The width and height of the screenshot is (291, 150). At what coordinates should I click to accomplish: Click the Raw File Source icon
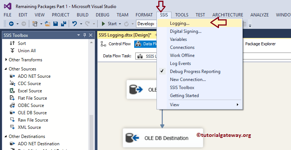[x=12, y=120]
